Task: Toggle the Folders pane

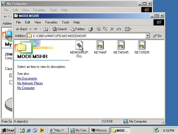Action: pos(78,29)
